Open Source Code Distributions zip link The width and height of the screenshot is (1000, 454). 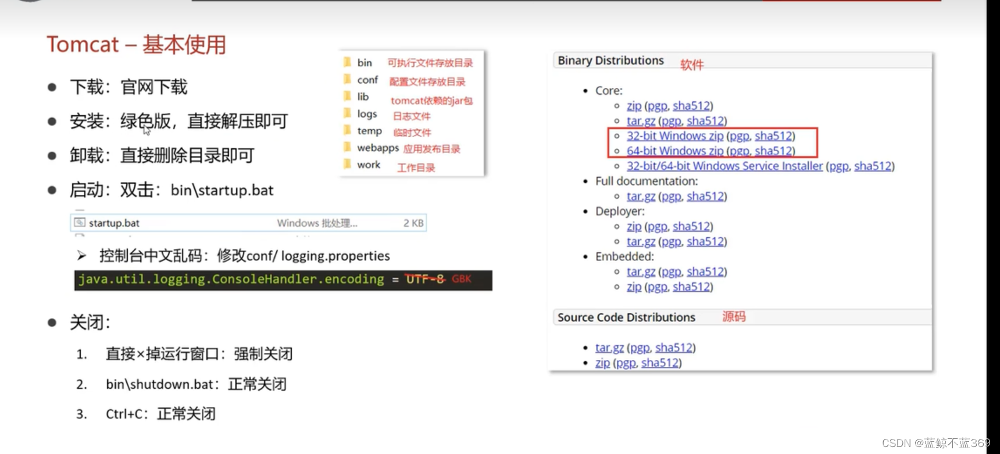[x=602, y=363]
